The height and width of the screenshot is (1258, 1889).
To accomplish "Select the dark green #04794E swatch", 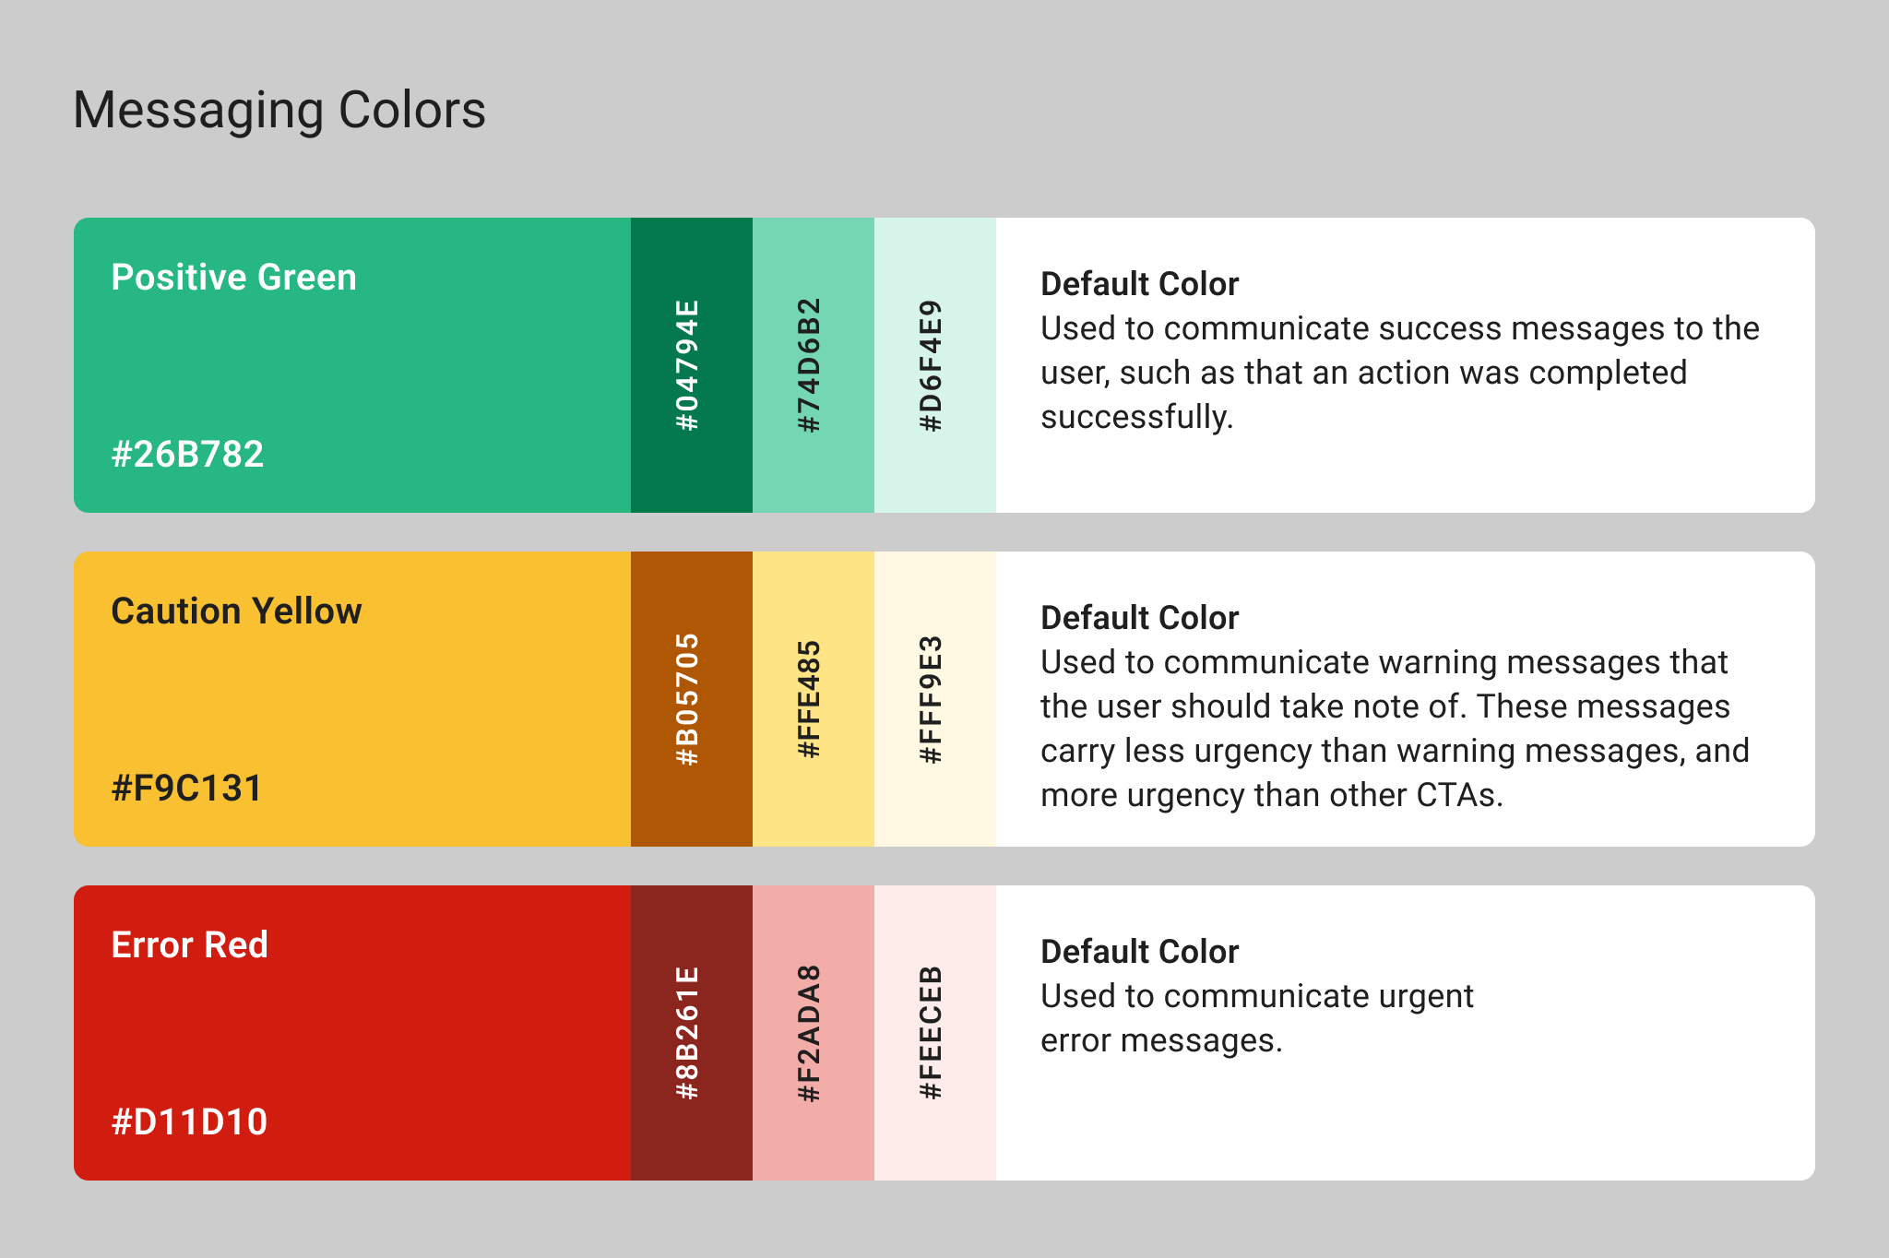I will pos(691,365).
